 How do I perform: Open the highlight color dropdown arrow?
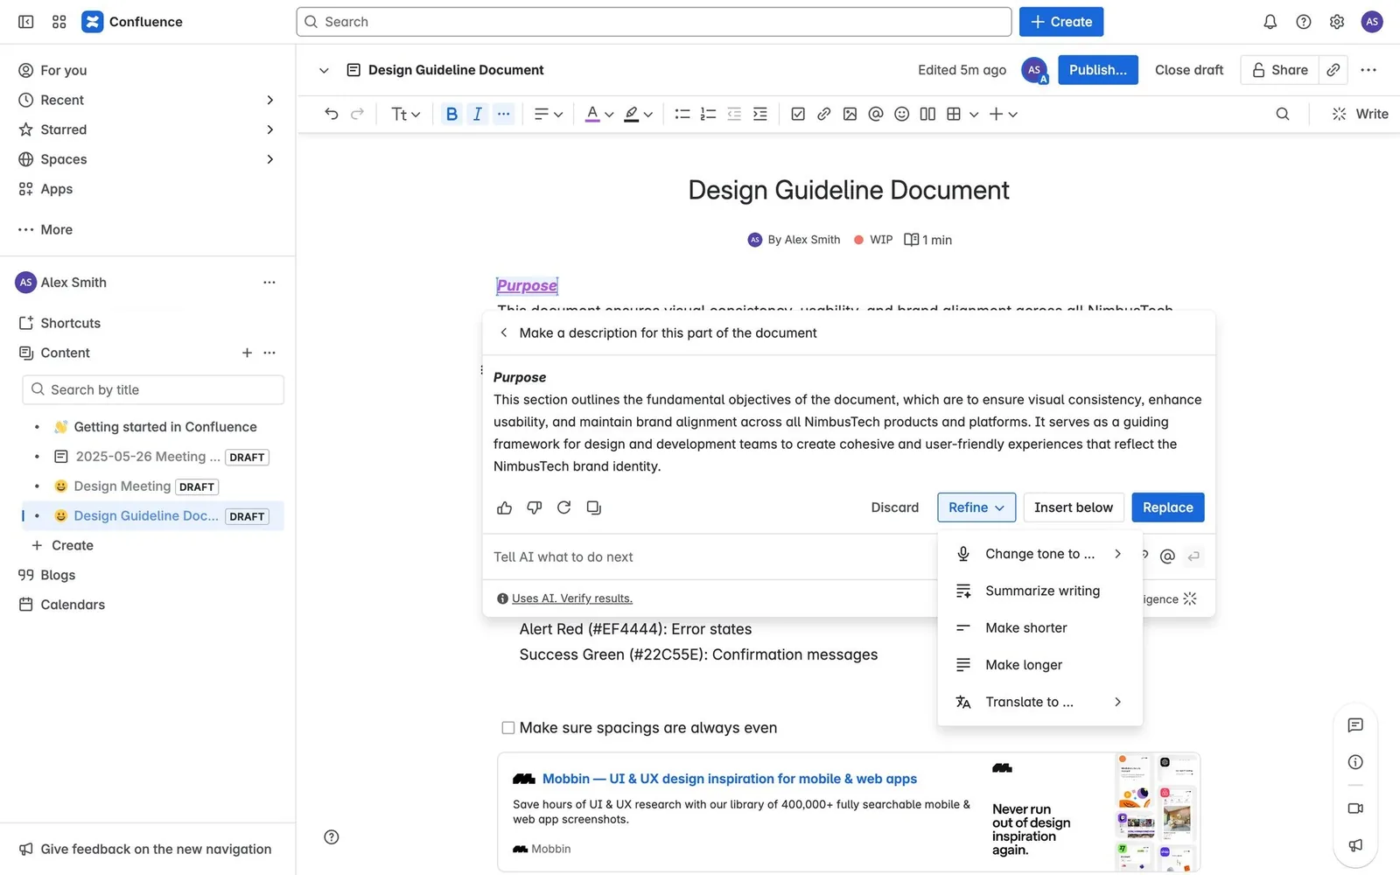[648, 115]
